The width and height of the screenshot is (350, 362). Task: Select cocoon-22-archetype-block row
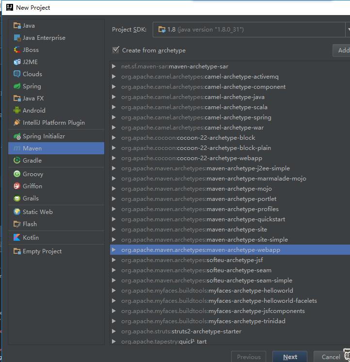click(x=230, y=138)
